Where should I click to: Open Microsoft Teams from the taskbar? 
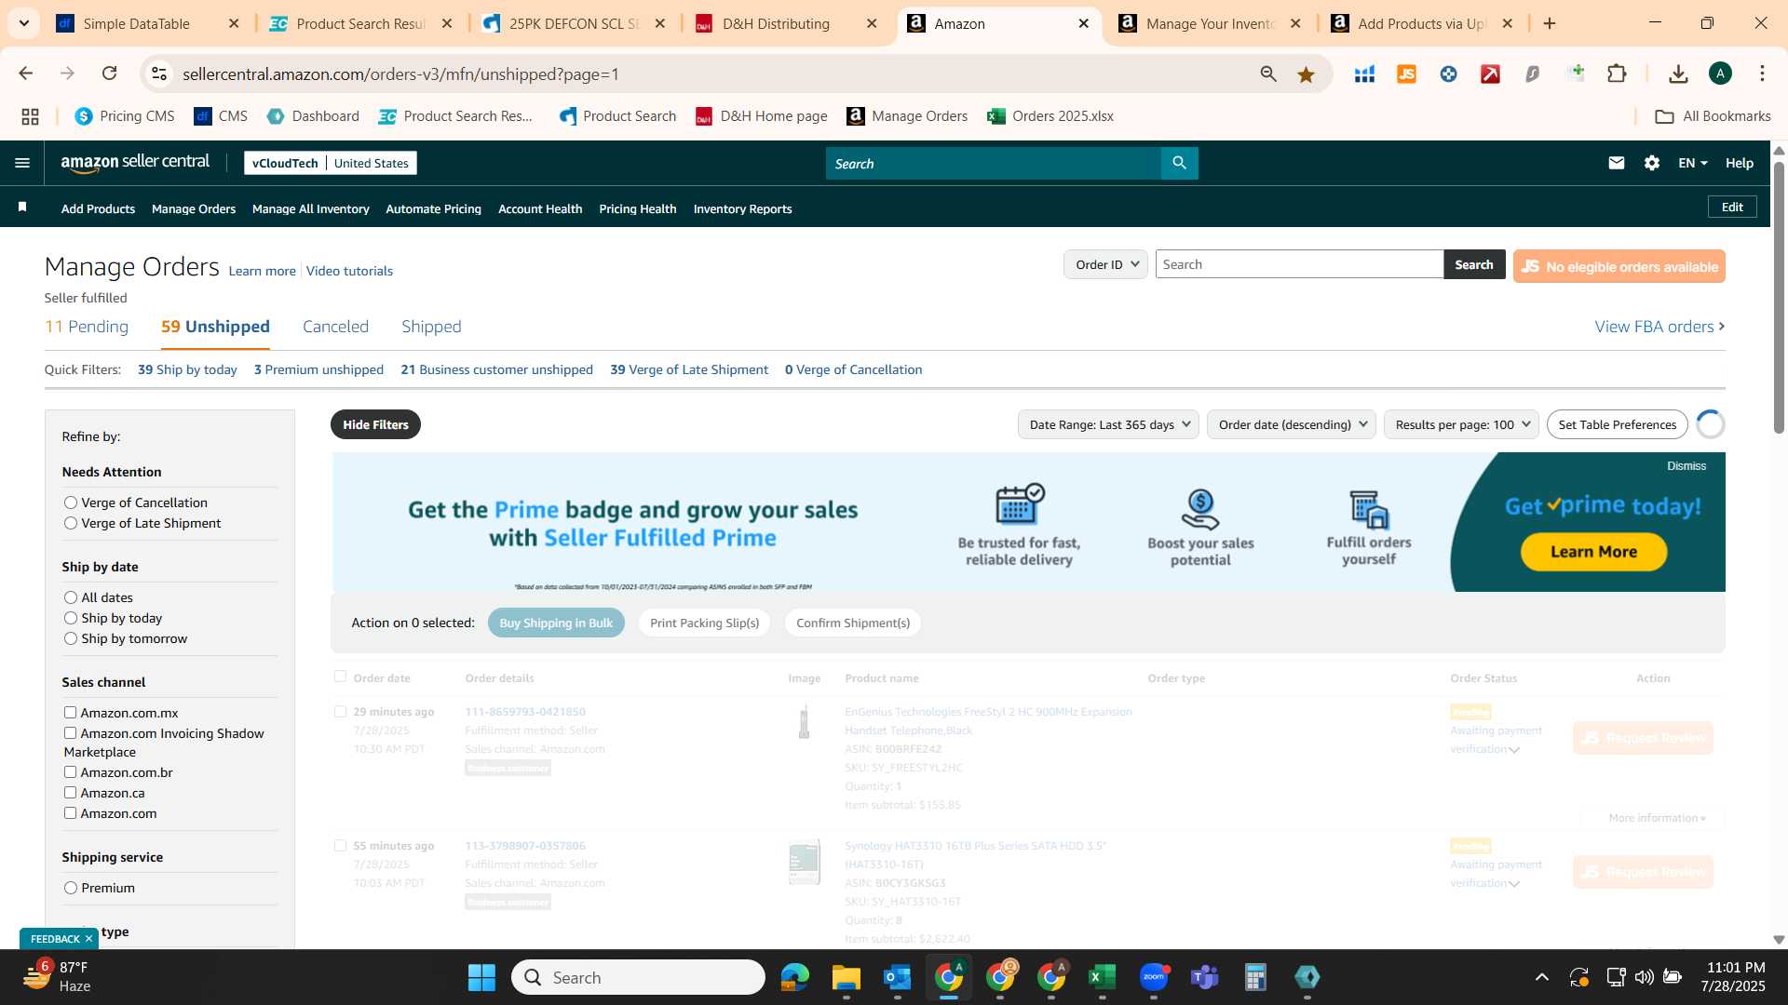click(1204, 977)
